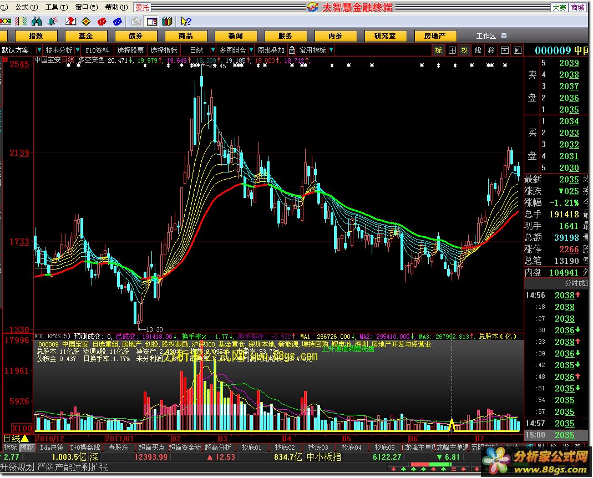Click the panel collapse-up icon
Image resolution: width=593 pixels, height=478 pixels.
click(504, 50)
